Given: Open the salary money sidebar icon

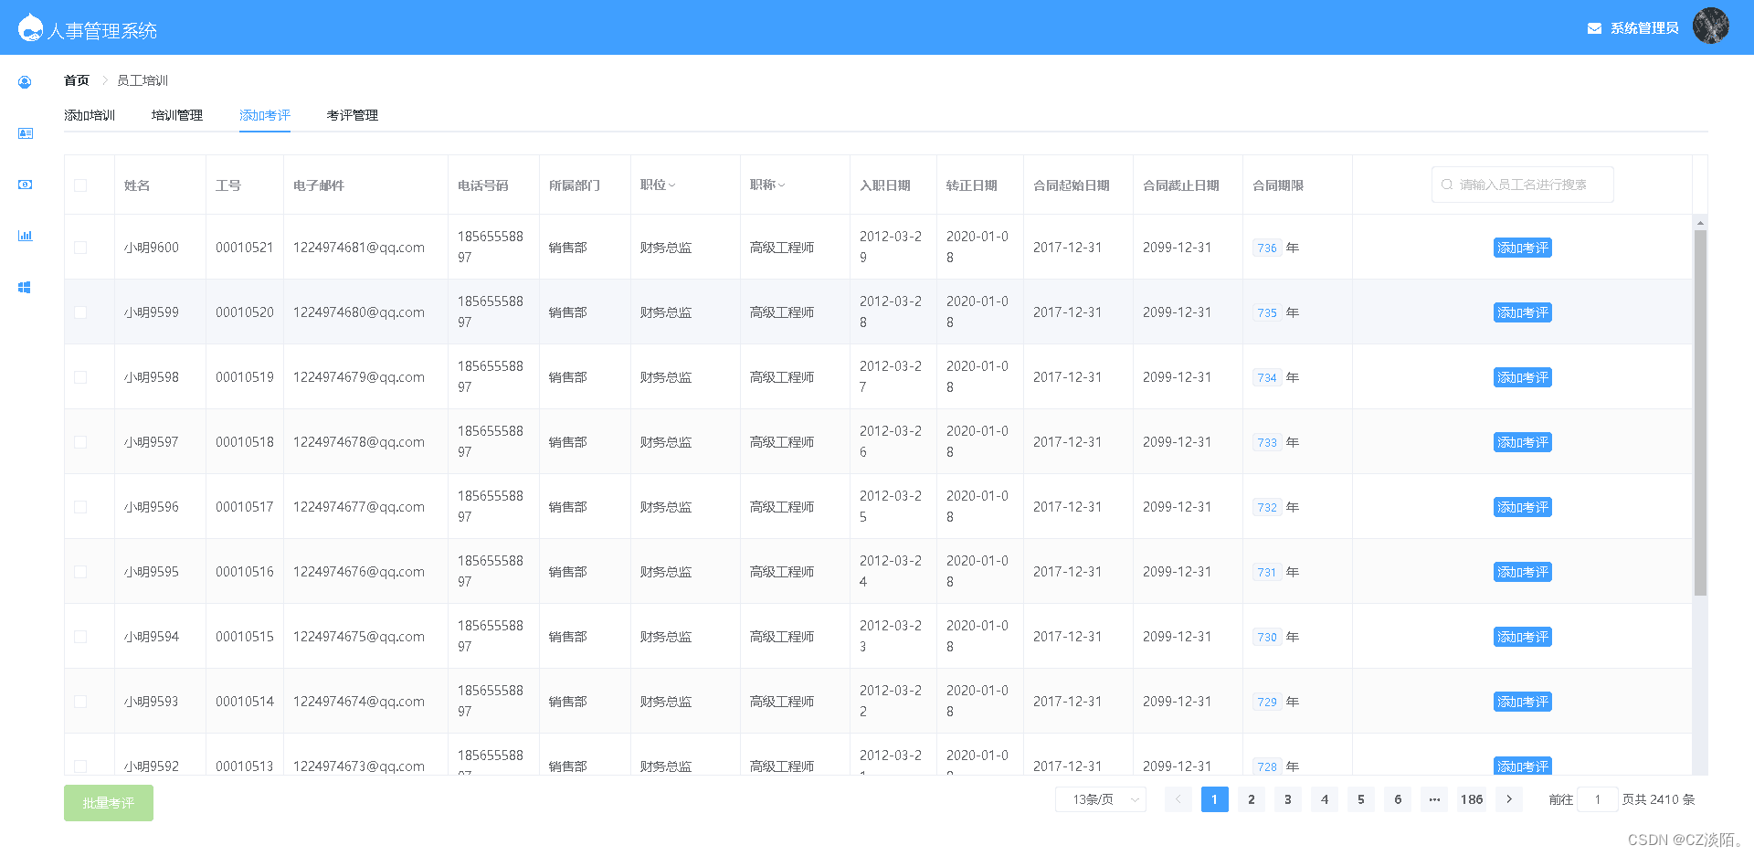Looking at the screenshot, I should [25, 185].
